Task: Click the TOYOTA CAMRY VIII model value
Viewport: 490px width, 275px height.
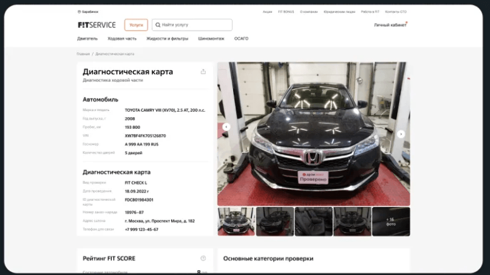Action: (x=165, y=110)
